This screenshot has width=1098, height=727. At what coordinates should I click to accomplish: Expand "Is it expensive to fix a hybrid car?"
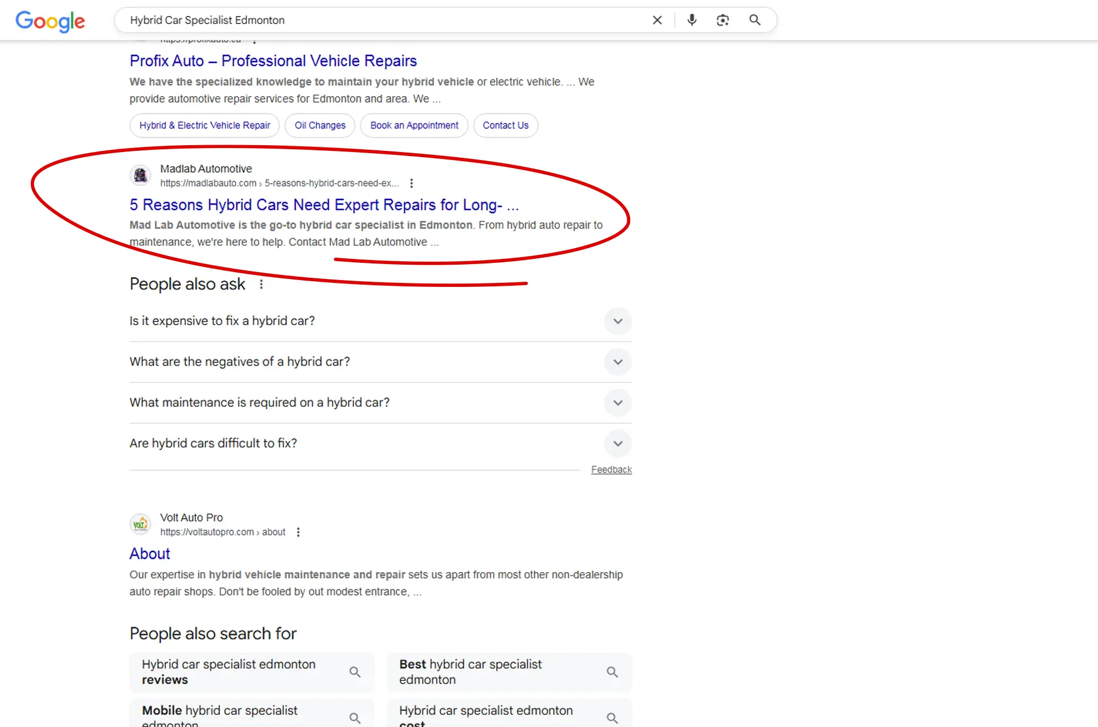(x=618, y=321)
